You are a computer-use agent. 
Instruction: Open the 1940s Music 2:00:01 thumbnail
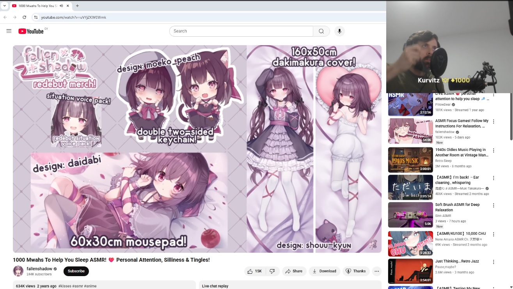click(x=410, y=160)
